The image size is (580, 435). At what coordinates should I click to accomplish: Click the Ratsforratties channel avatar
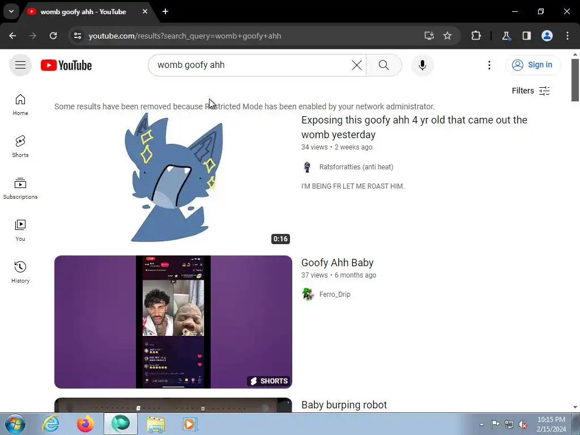[x=307, y=167]
